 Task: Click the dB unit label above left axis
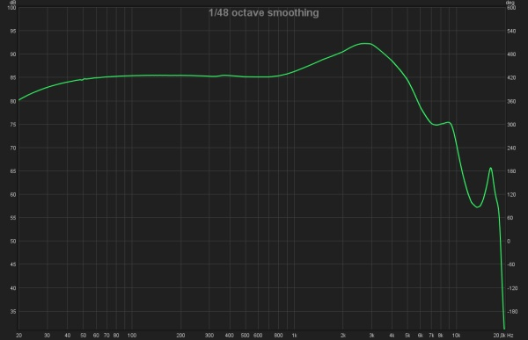[13, 3]
